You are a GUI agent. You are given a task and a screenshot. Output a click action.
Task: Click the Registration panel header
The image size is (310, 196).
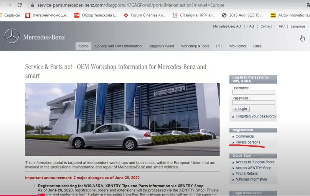click(x=253, y=130)
